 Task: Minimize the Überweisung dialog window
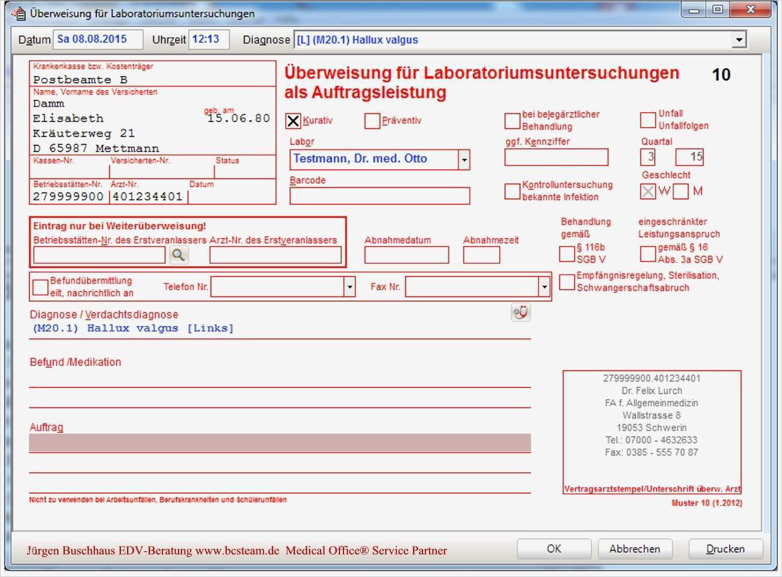pos(694,10)
